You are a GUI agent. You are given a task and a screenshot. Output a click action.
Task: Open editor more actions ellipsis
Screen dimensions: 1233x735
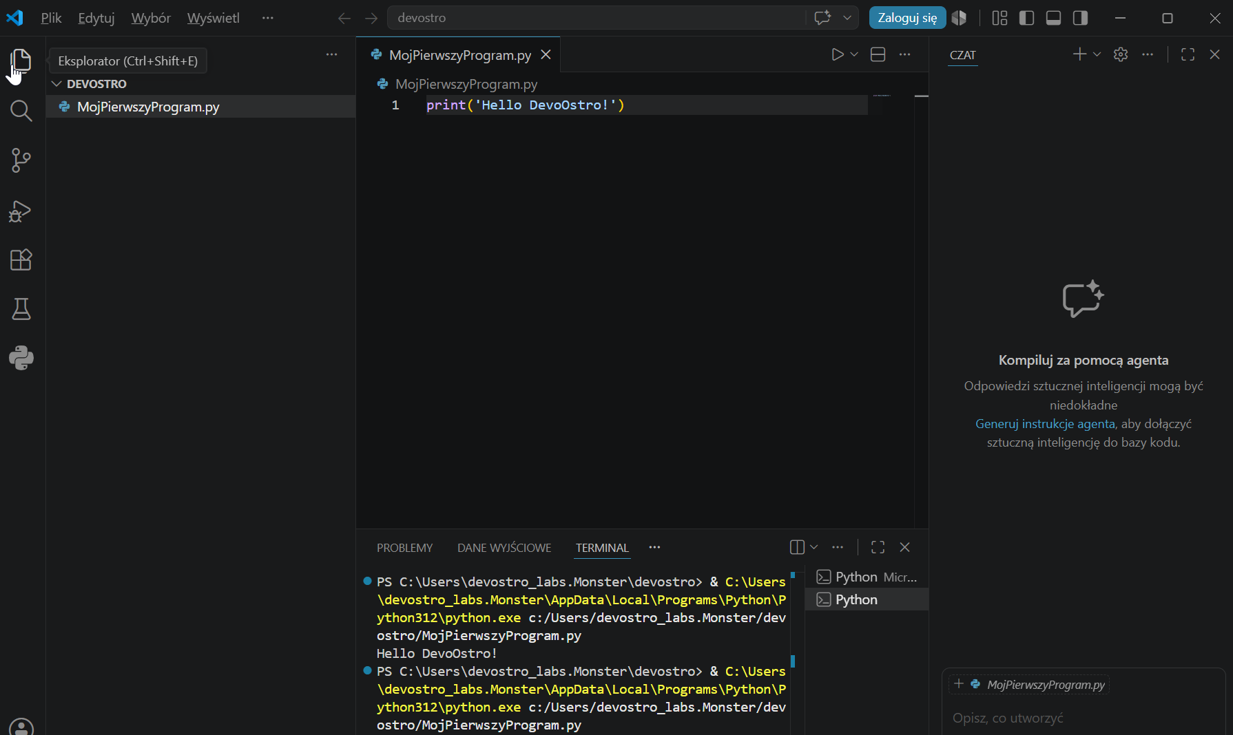904,54
